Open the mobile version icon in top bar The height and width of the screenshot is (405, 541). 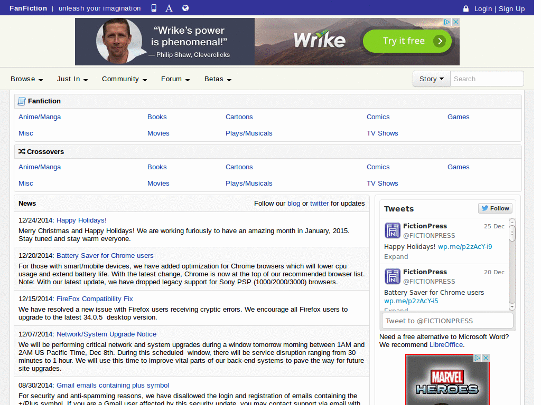[x=154, y=8]
